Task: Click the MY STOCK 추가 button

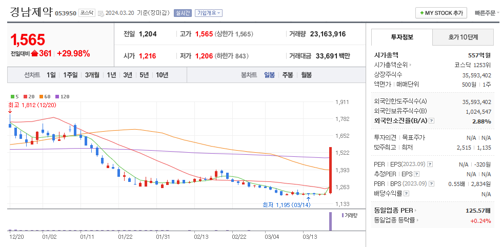Action: (441, 13)
